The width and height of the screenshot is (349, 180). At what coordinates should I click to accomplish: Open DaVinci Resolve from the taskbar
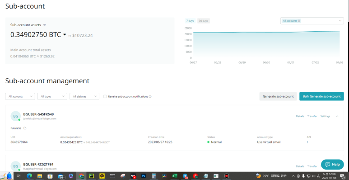(164, 176)
